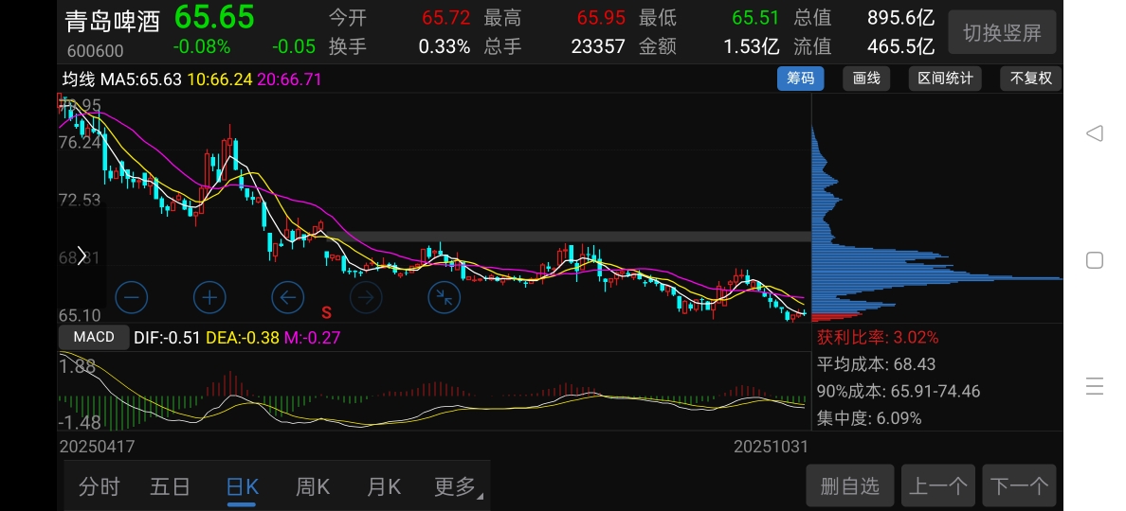Tap 集中度: 6.09% text

(869, 418)
